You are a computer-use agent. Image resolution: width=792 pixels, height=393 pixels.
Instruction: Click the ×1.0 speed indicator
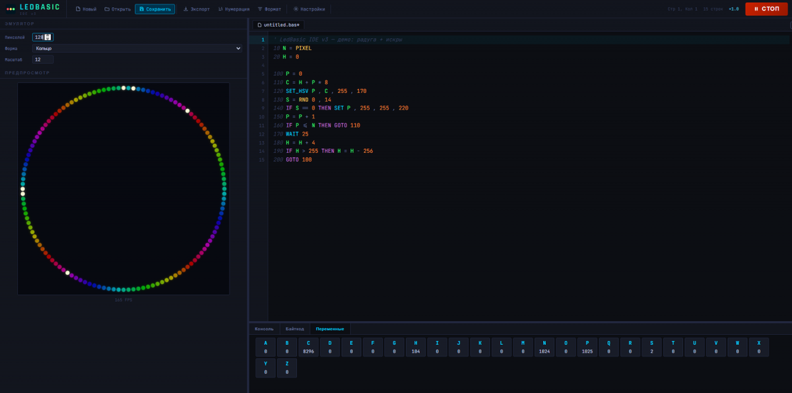(x=733, y=9)
